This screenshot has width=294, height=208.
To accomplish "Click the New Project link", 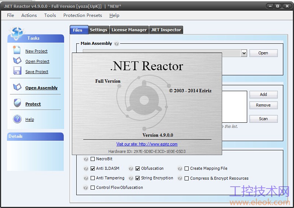I will coord(36,51).
